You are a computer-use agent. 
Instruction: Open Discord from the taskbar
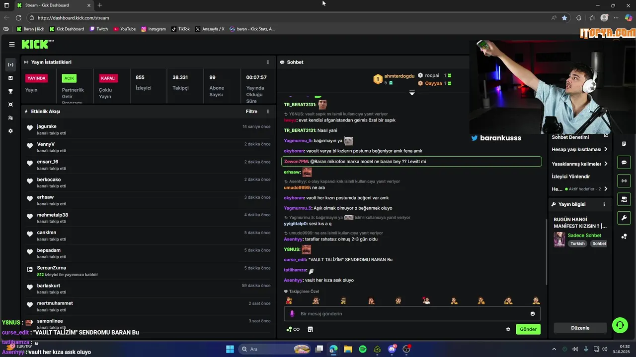point(392,349)
